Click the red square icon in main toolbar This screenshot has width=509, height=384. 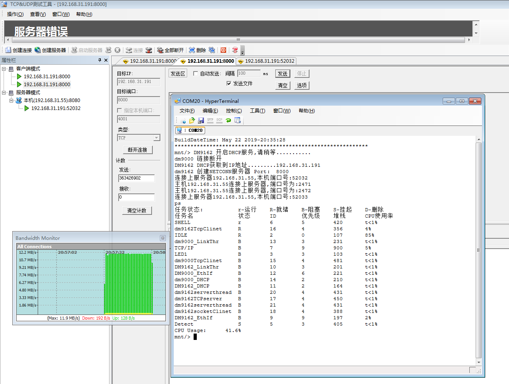223,50
